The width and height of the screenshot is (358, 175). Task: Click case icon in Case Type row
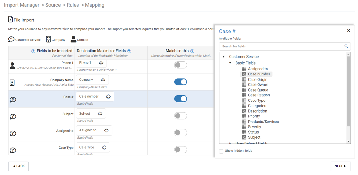pos(13,150)
